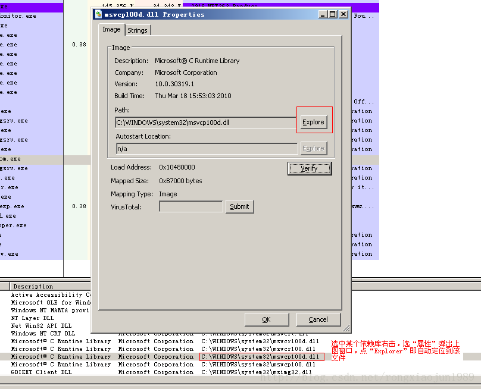481x389 pixels.
Task: Click the Properties dialog title bar icon
Action: click(x=98, y=14)
